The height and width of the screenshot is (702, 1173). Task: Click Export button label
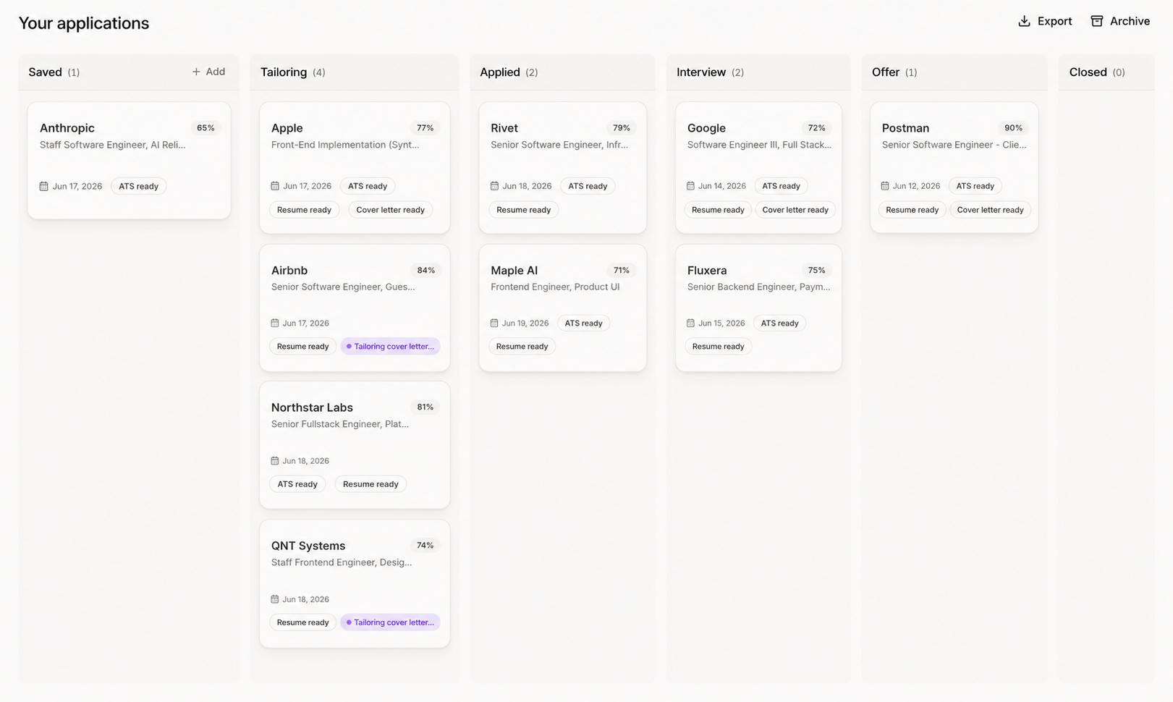tap(1055, 21)
